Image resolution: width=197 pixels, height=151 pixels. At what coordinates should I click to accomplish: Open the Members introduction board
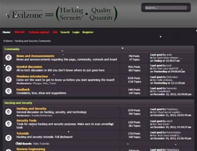click(32, 77)
